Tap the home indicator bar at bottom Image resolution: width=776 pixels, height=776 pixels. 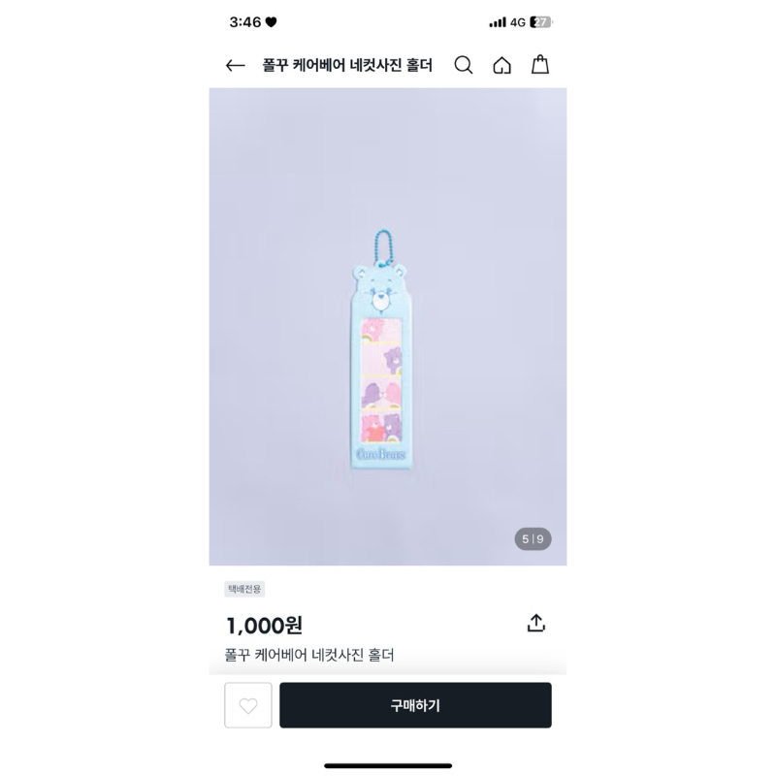(388, 765)
